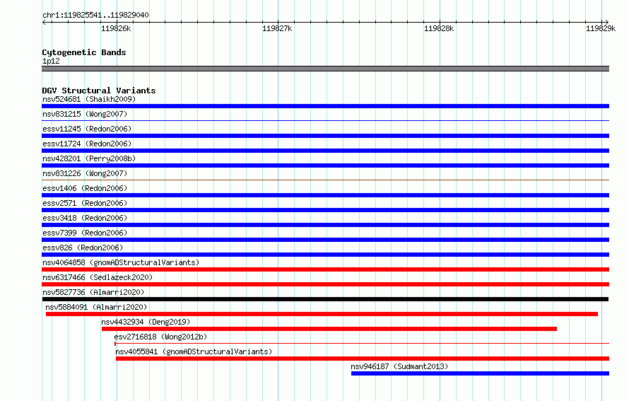Screen dimensions: 629x401
Task: Open nsv831226 (Wong2007) label
Action: [x=85, y=173]
